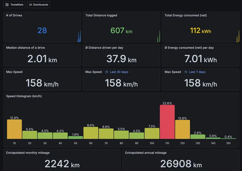Screen dimensions: 242x171
Task: Click the 50 km/h histogram bar
Action: tap(76, 138)
